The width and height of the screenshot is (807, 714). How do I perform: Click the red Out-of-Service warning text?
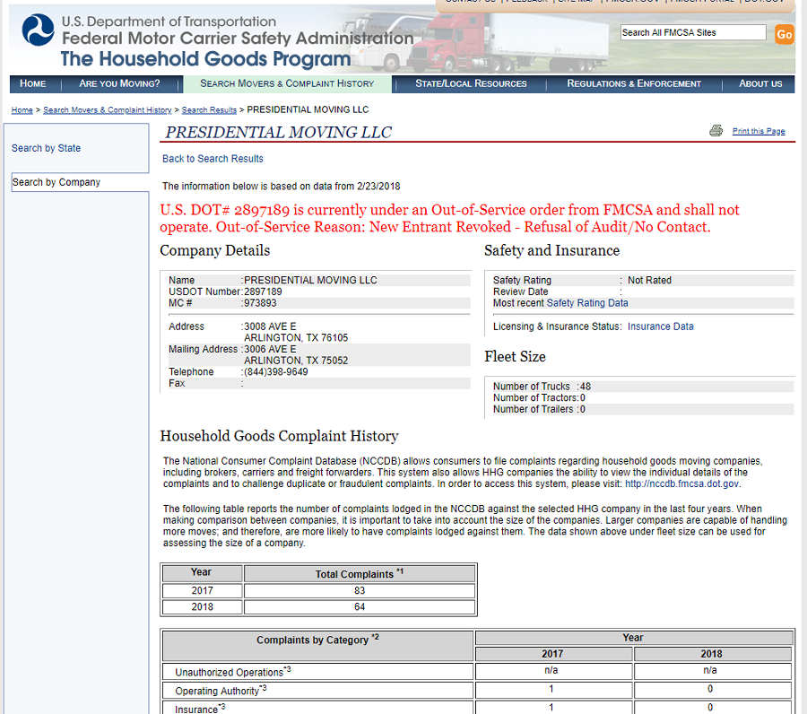point(449,218)
